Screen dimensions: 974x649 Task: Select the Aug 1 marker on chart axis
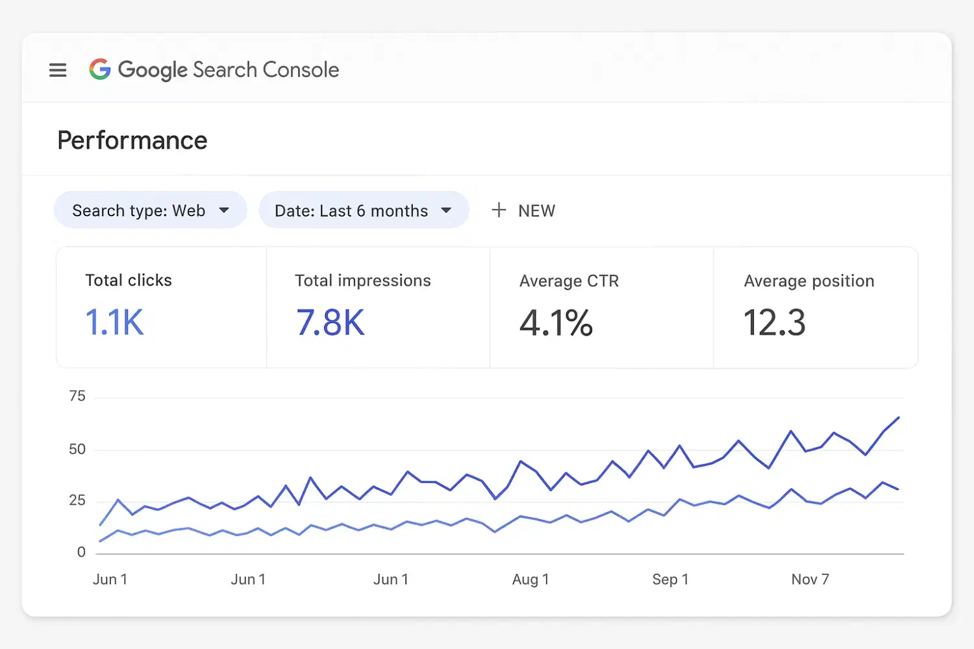(x=531, y=580)
